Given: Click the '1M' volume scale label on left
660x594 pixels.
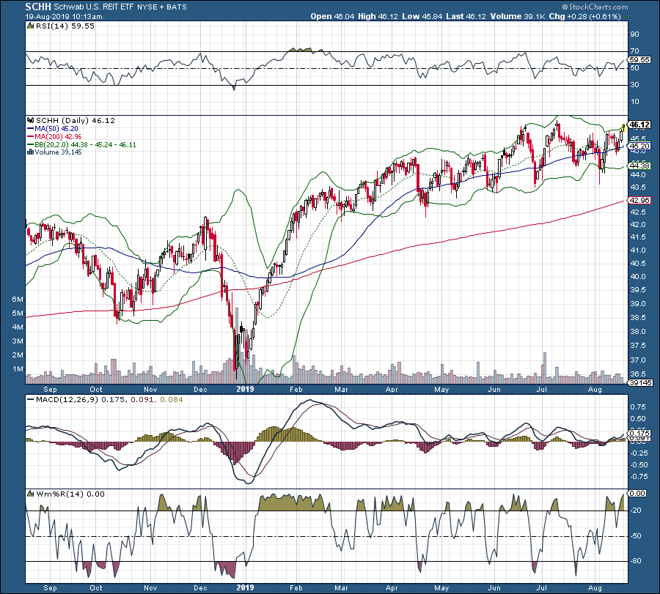Looking at the screenshot, I should pyautogui.click(x=18, y=369).
